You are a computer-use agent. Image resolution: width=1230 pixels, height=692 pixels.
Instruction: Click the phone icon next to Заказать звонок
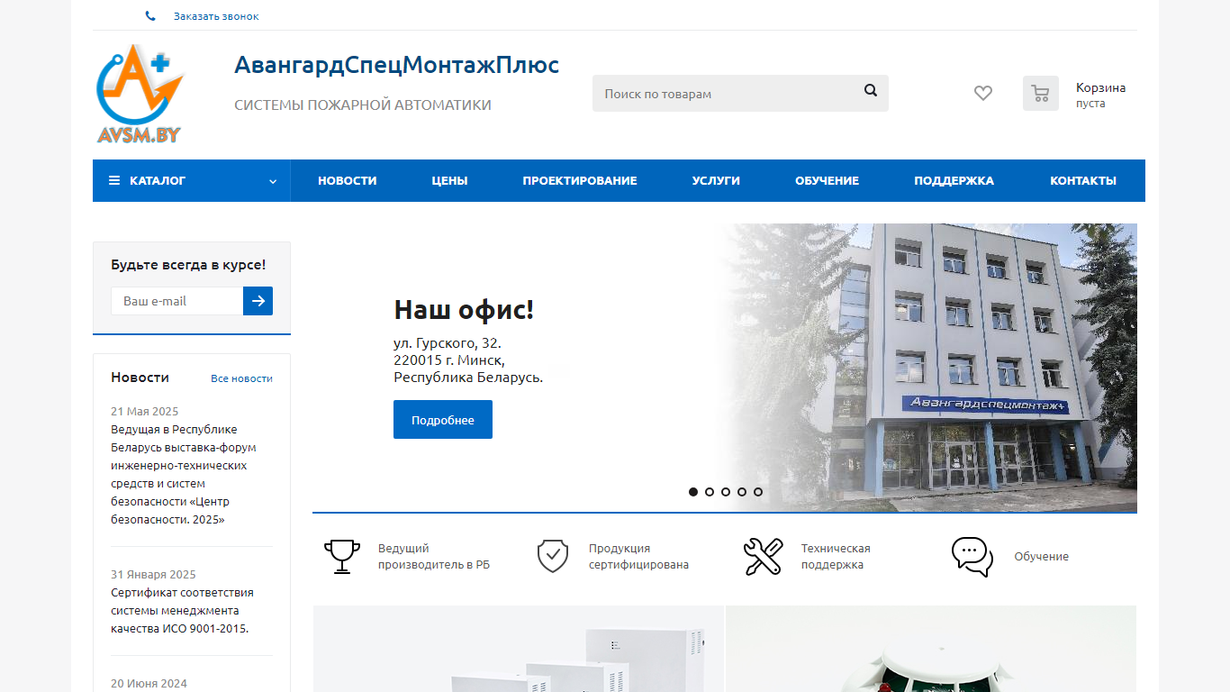tap(150, 16)
